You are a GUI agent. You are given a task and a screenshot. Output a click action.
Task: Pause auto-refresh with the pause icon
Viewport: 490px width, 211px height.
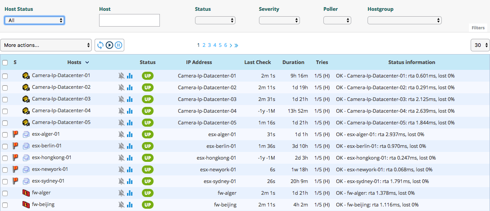(x=118, y=45)
